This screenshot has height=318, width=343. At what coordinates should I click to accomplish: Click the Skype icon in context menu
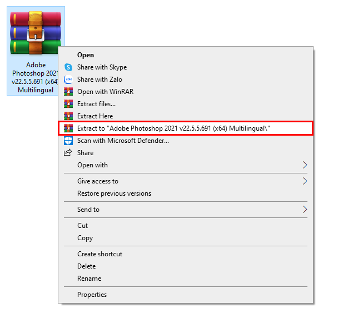click(x=68, y=67)
